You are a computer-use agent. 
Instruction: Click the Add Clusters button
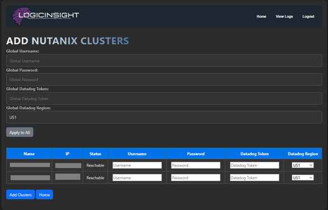pyautogui.click(x=21, y=194)
